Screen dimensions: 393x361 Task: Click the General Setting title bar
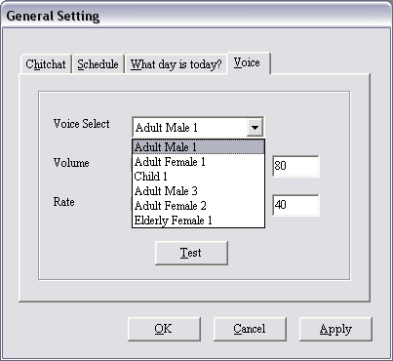click(x=196, y=16)
